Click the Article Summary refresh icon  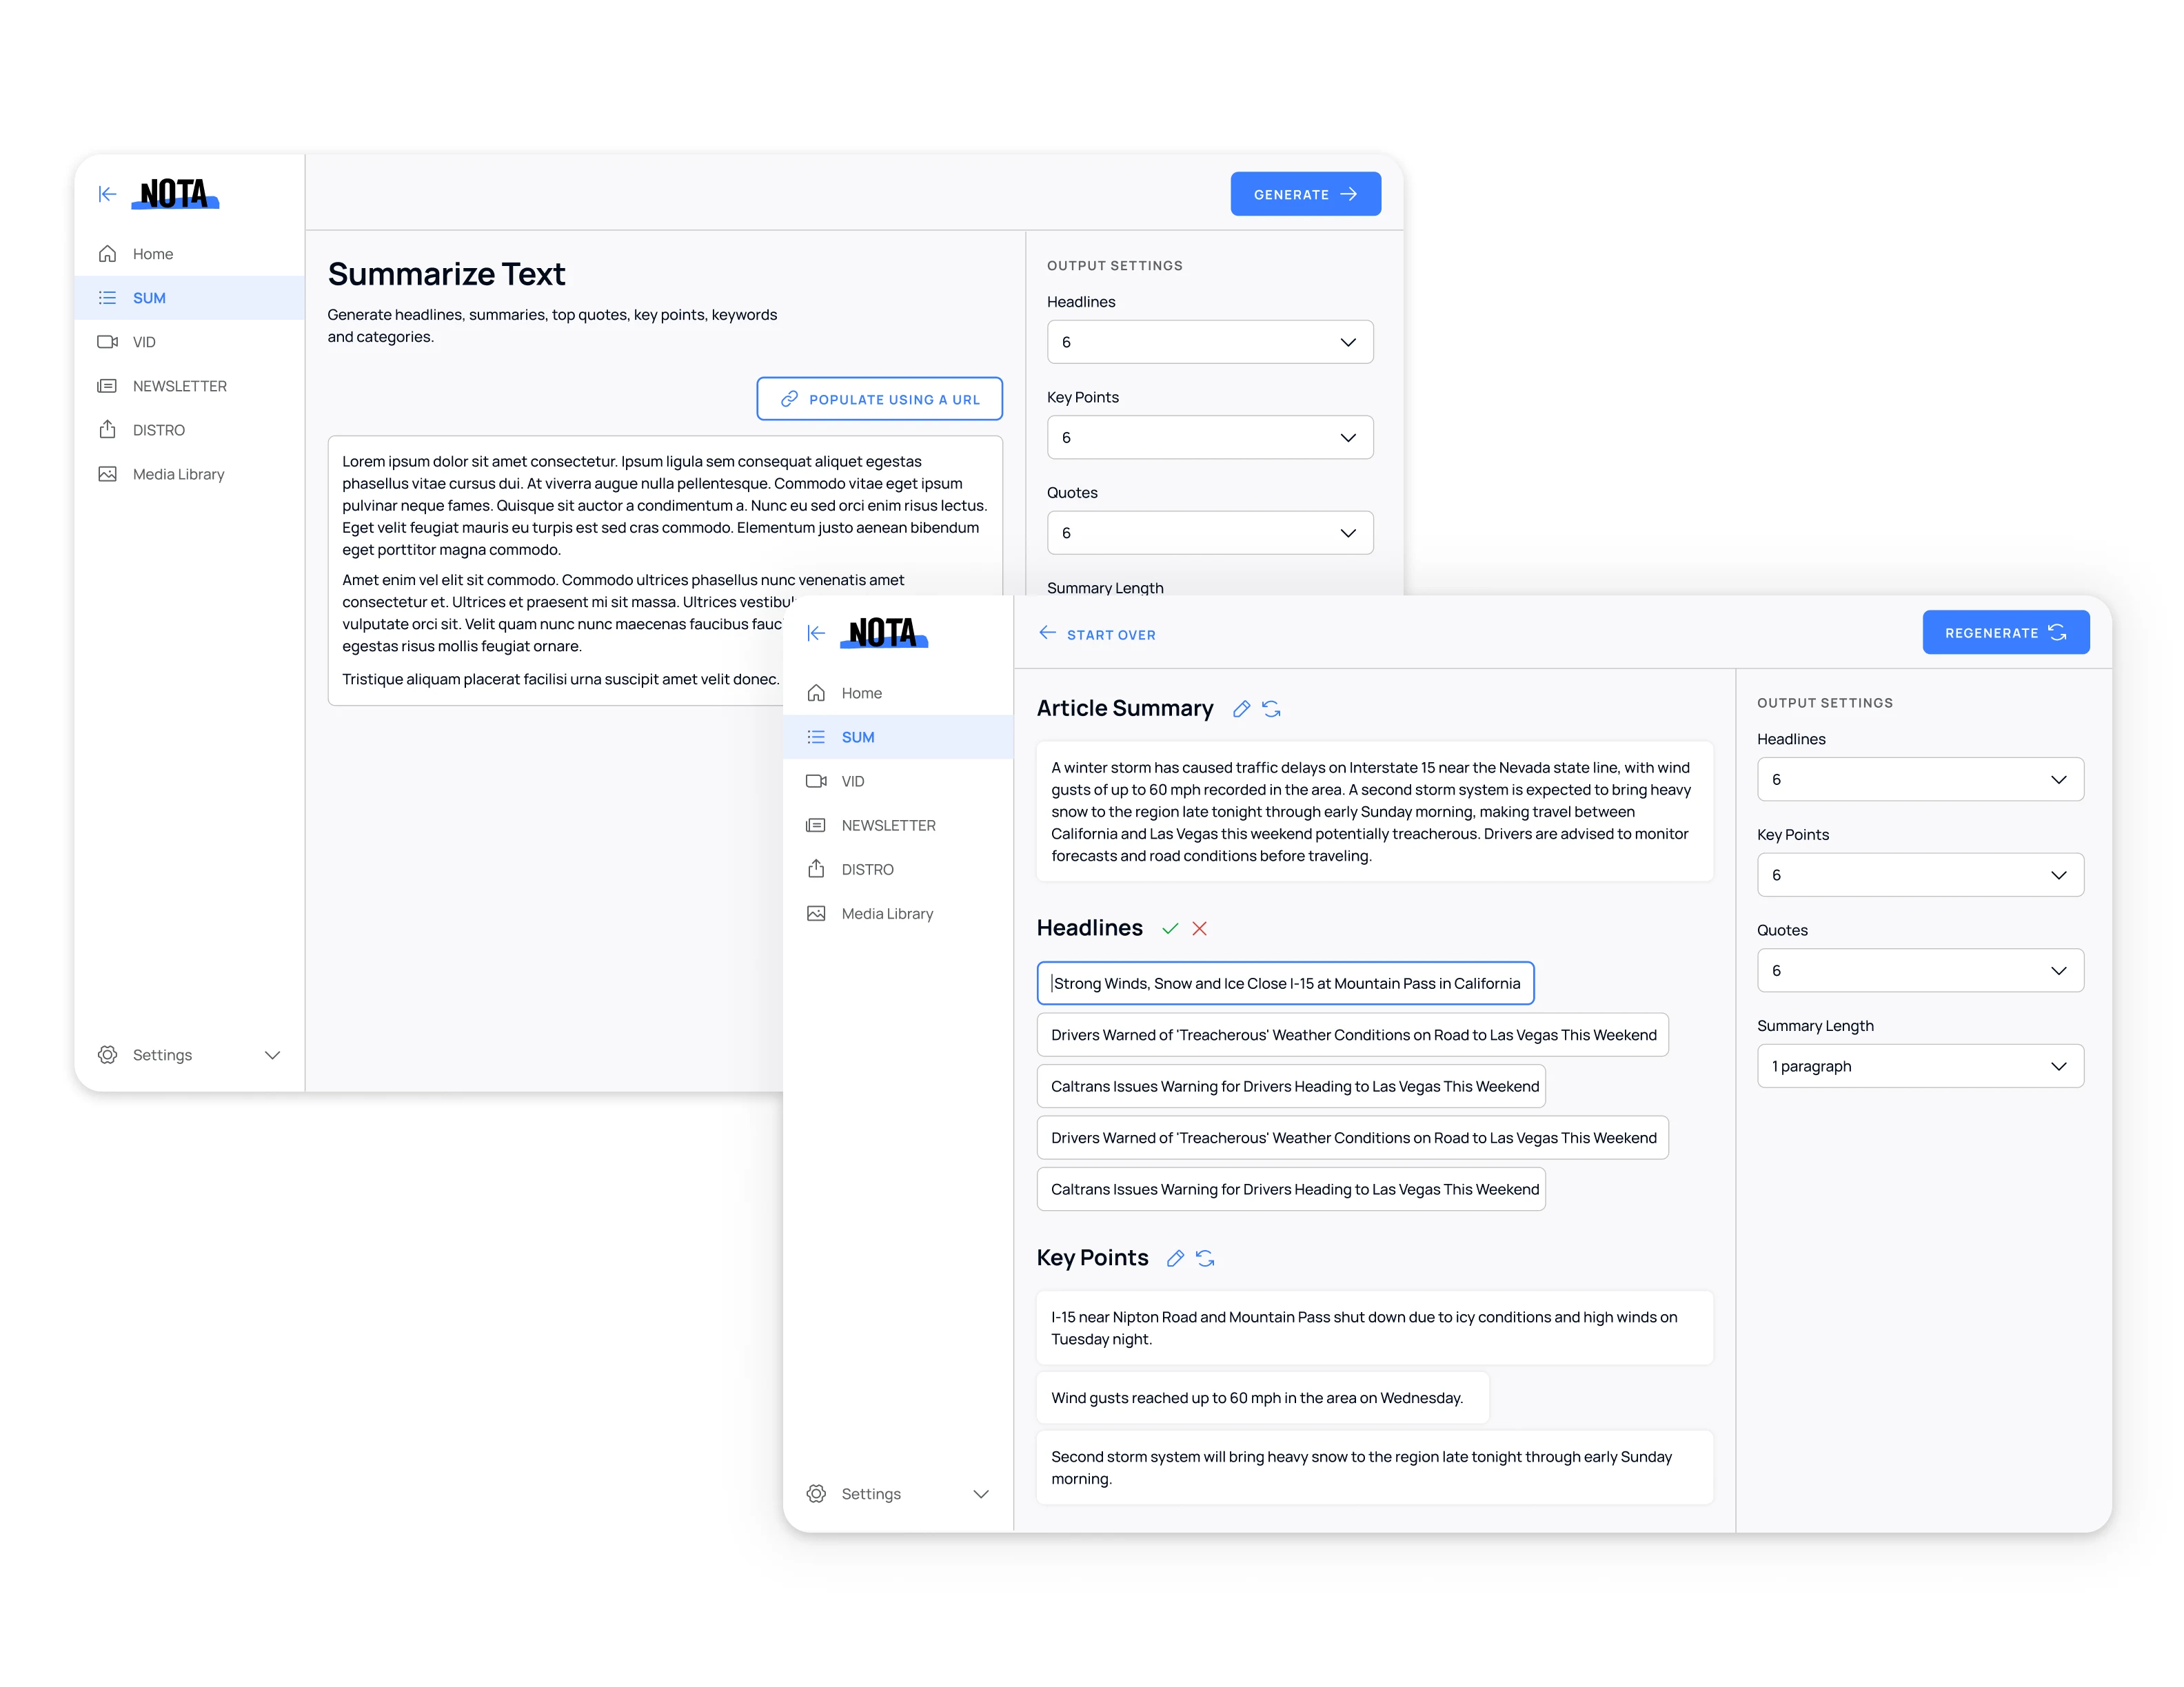[x=1271, y=708]
